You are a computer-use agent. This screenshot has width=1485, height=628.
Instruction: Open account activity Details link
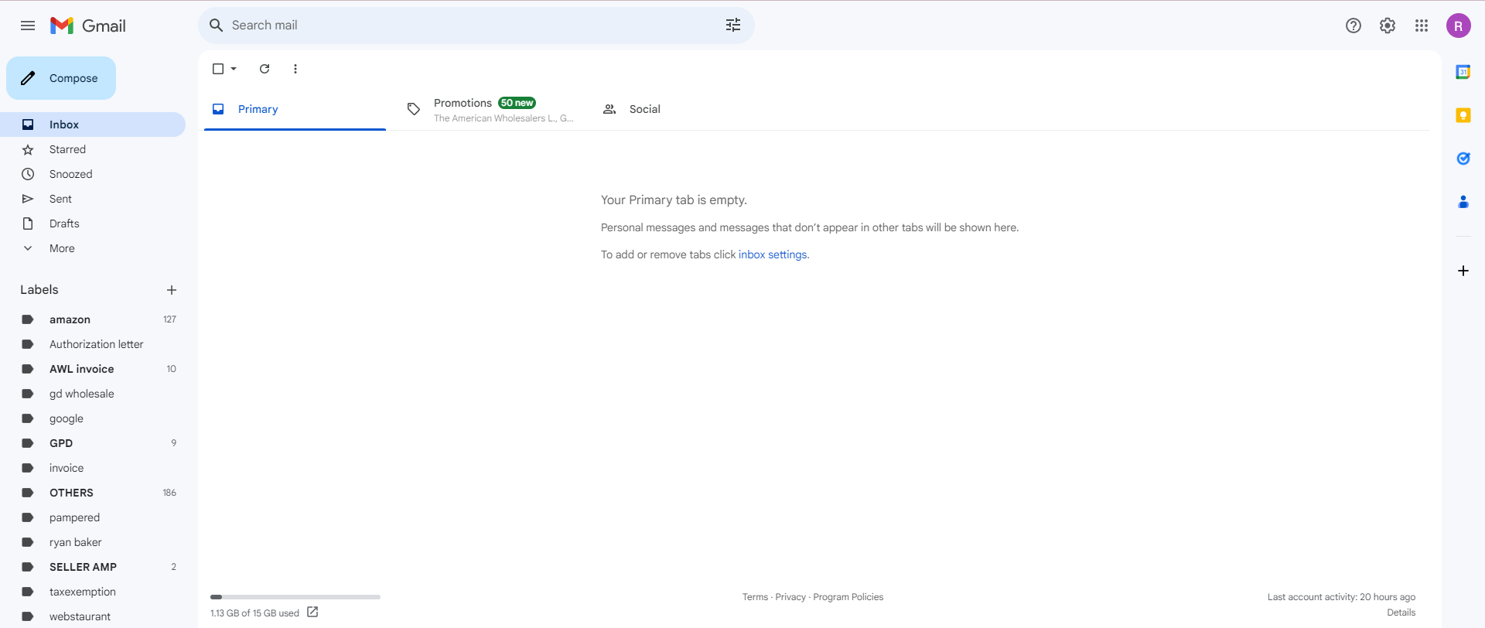[1401, 613]
